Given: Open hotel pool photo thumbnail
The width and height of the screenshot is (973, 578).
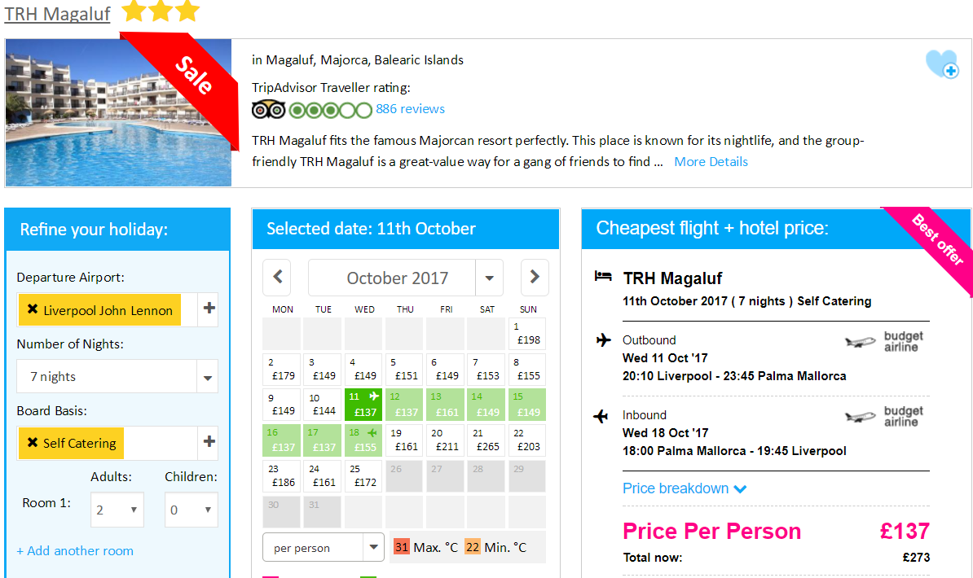Looking at the screenshot, I should click(118, 113).
